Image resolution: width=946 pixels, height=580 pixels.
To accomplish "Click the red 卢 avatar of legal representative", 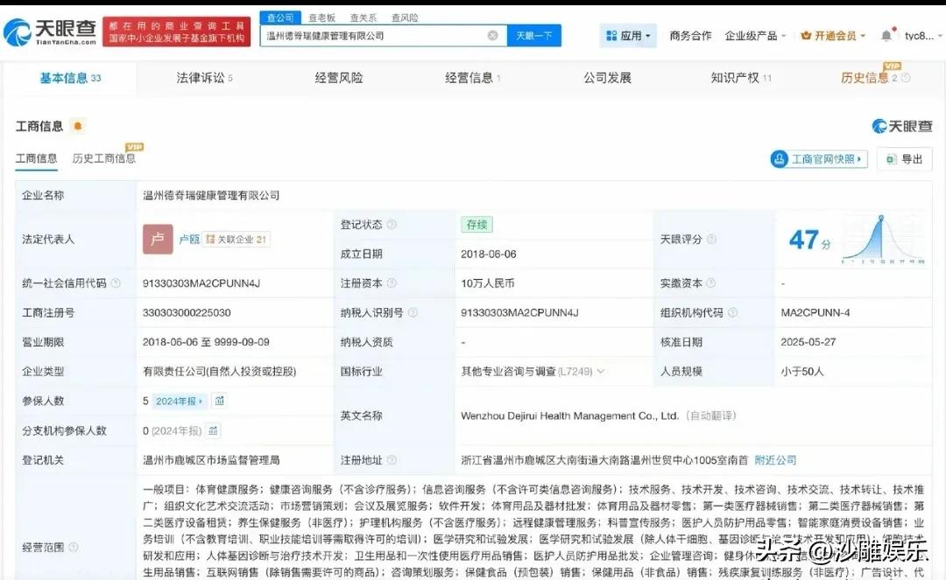I will click(158, 239).
